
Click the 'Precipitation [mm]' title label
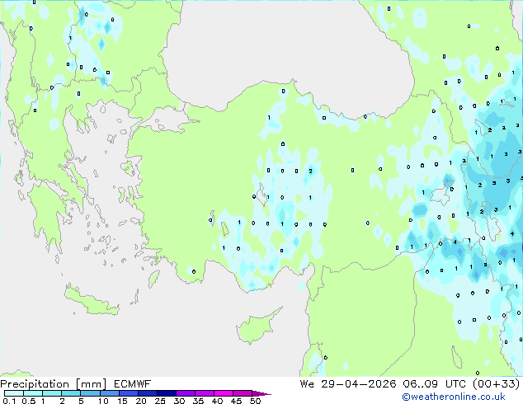pyautogui.click(x=54, y=384)
